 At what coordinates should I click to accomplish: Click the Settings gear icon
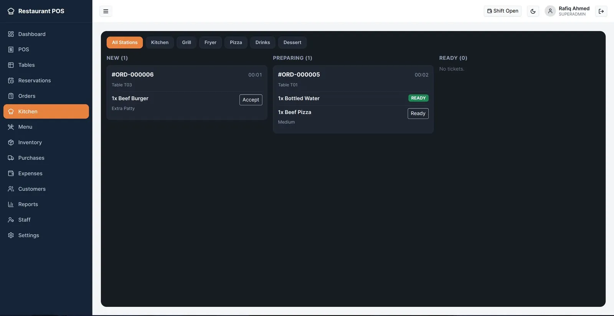pos(11,235)
